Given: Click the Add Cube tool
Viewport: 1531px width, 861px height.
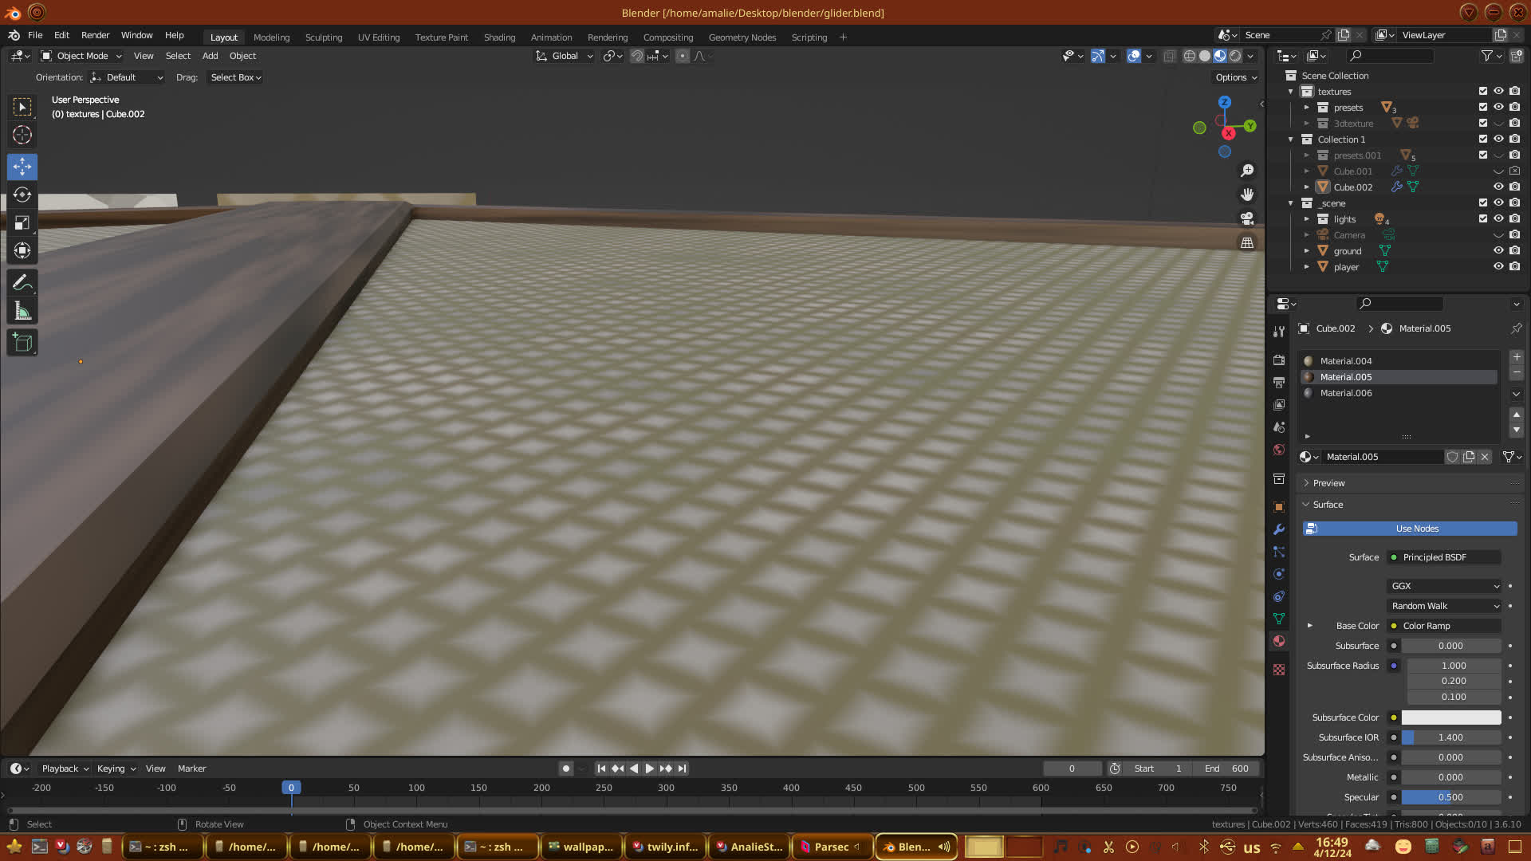Looking at the screenshot, I should coord(22,344).
